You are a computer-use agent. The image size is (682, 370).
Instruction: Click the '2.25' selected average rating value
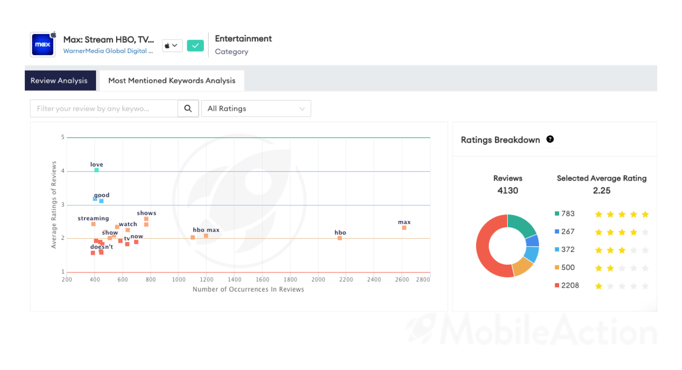[602, 191]
